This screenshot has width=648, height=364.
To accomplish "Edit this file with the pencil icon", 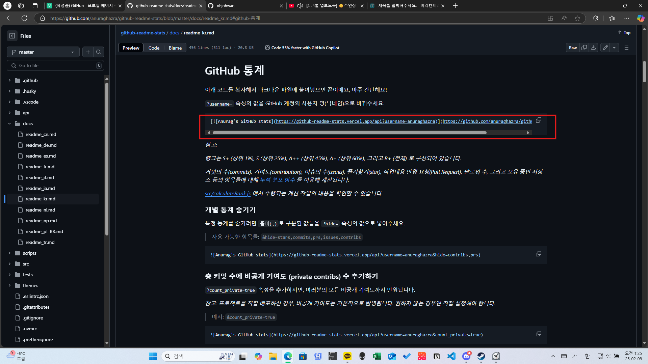I will pos(605,48).
